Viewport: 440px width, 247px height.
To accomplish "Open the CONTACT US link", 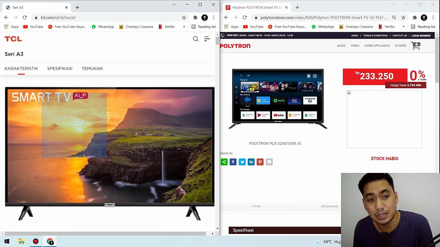I will (x=400, y=36).
